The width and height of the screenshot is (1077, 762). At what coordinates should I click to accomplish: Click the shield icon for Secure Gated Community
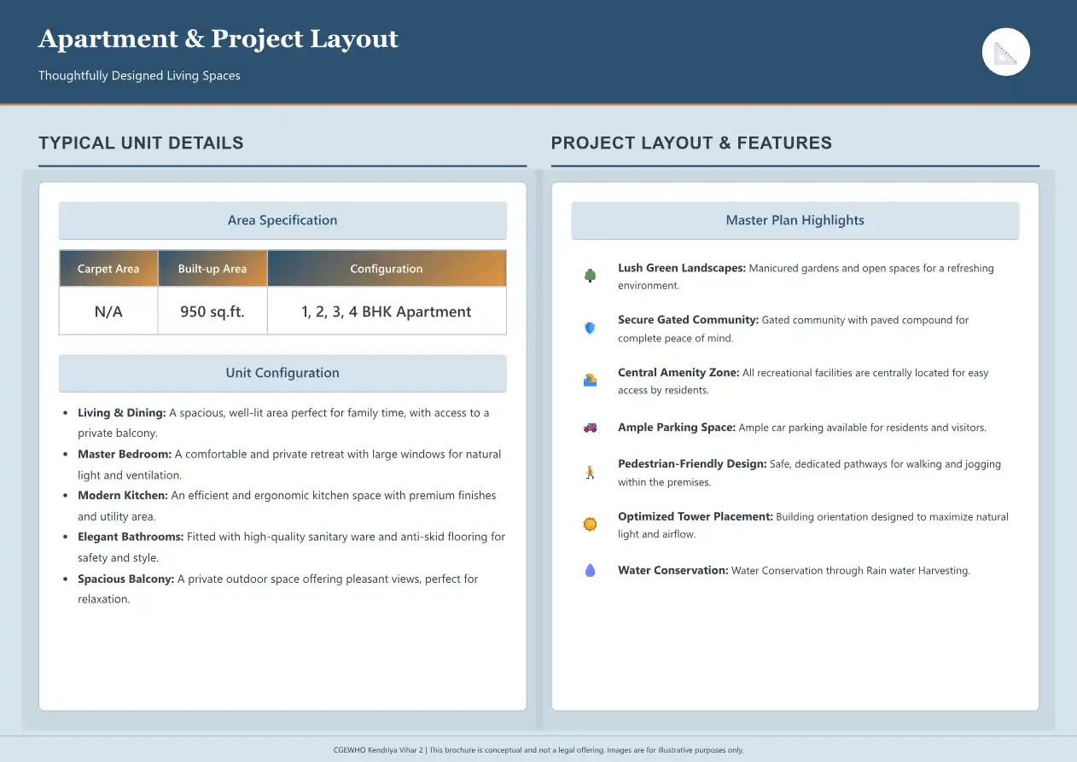[x=590, y=328]
